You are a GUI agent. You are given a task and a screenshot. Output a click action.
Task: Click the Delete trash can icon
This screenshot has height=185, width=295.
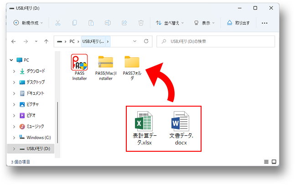141,23
